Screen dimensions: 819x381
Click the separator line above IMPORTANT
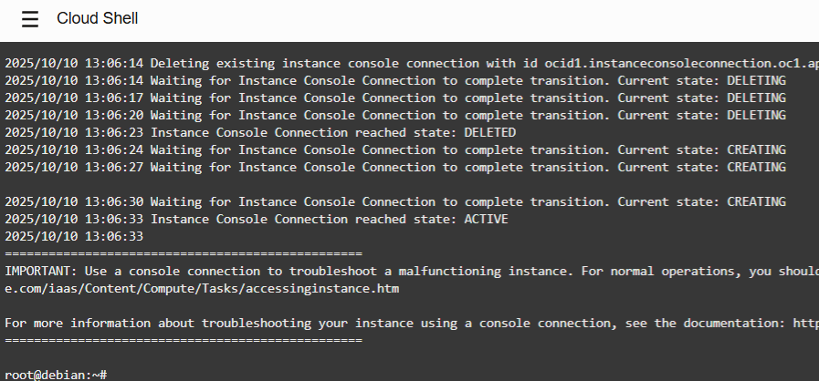click(183, 253)
